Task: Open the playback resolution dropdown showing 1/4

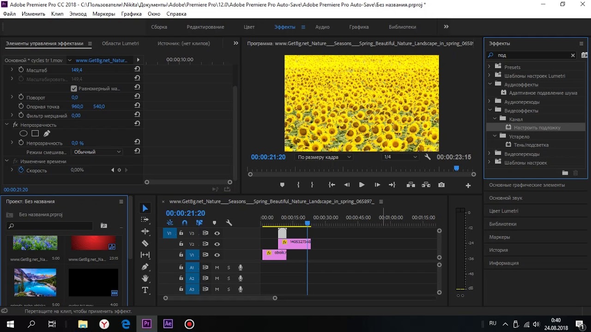Action: (400, 157)
